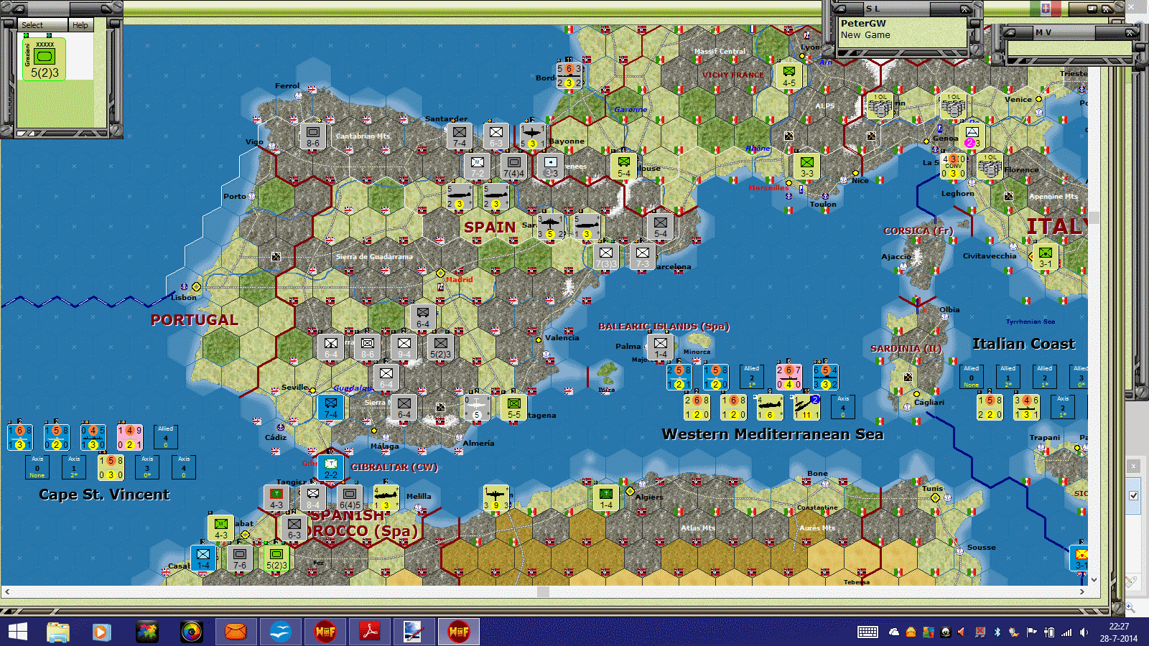1149x646 pixels.
Task: Select the aircraft counter left of Bayonne
Action: click(x=532, y=136)
